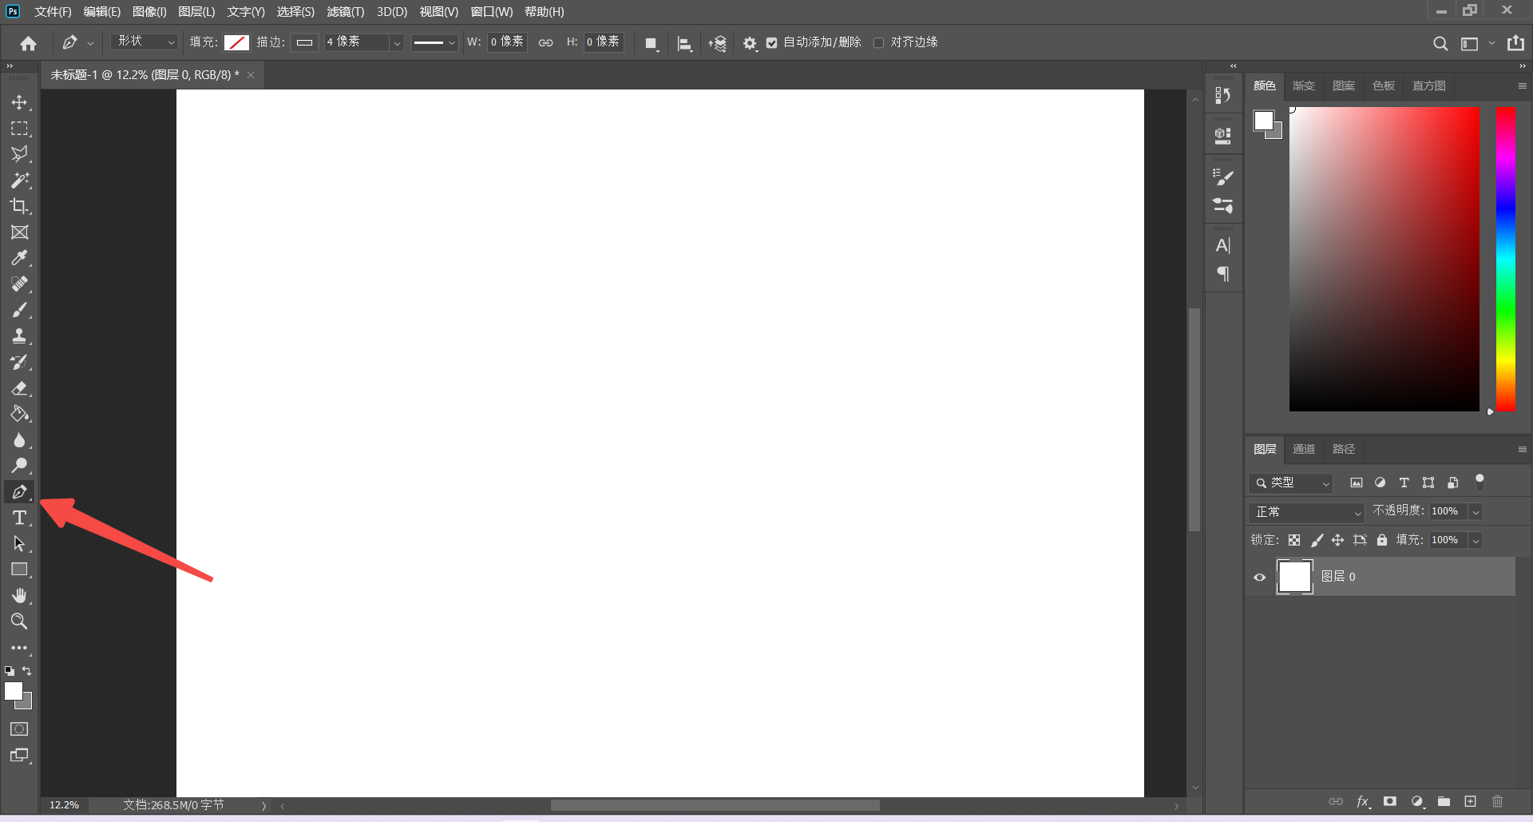
Task: Uncheck the 自动添加/删除 checkbox
Action: tap(771, 43)
